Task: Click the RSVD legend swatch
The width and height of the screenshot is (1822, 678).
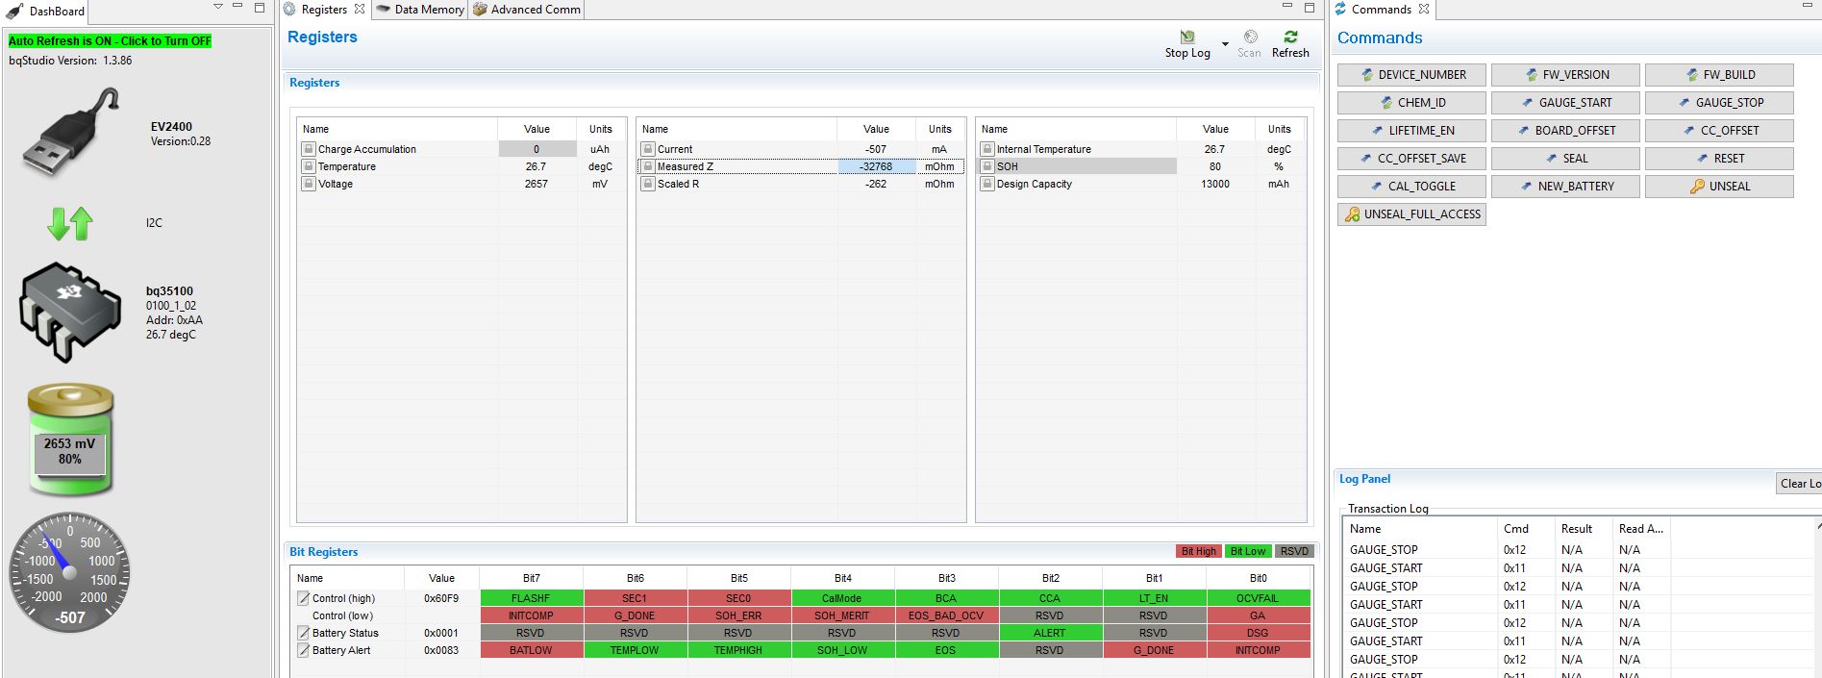Action: tap(1294, 551)
